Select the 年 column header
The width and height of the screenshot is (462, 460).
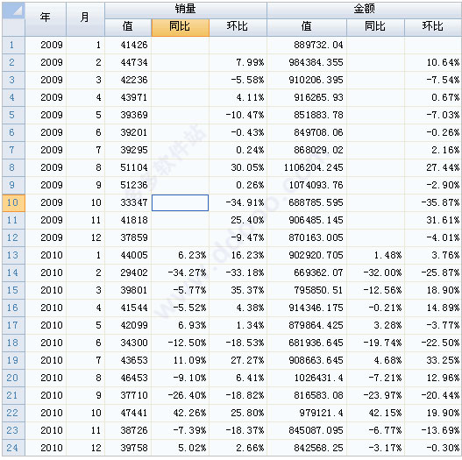46,19
